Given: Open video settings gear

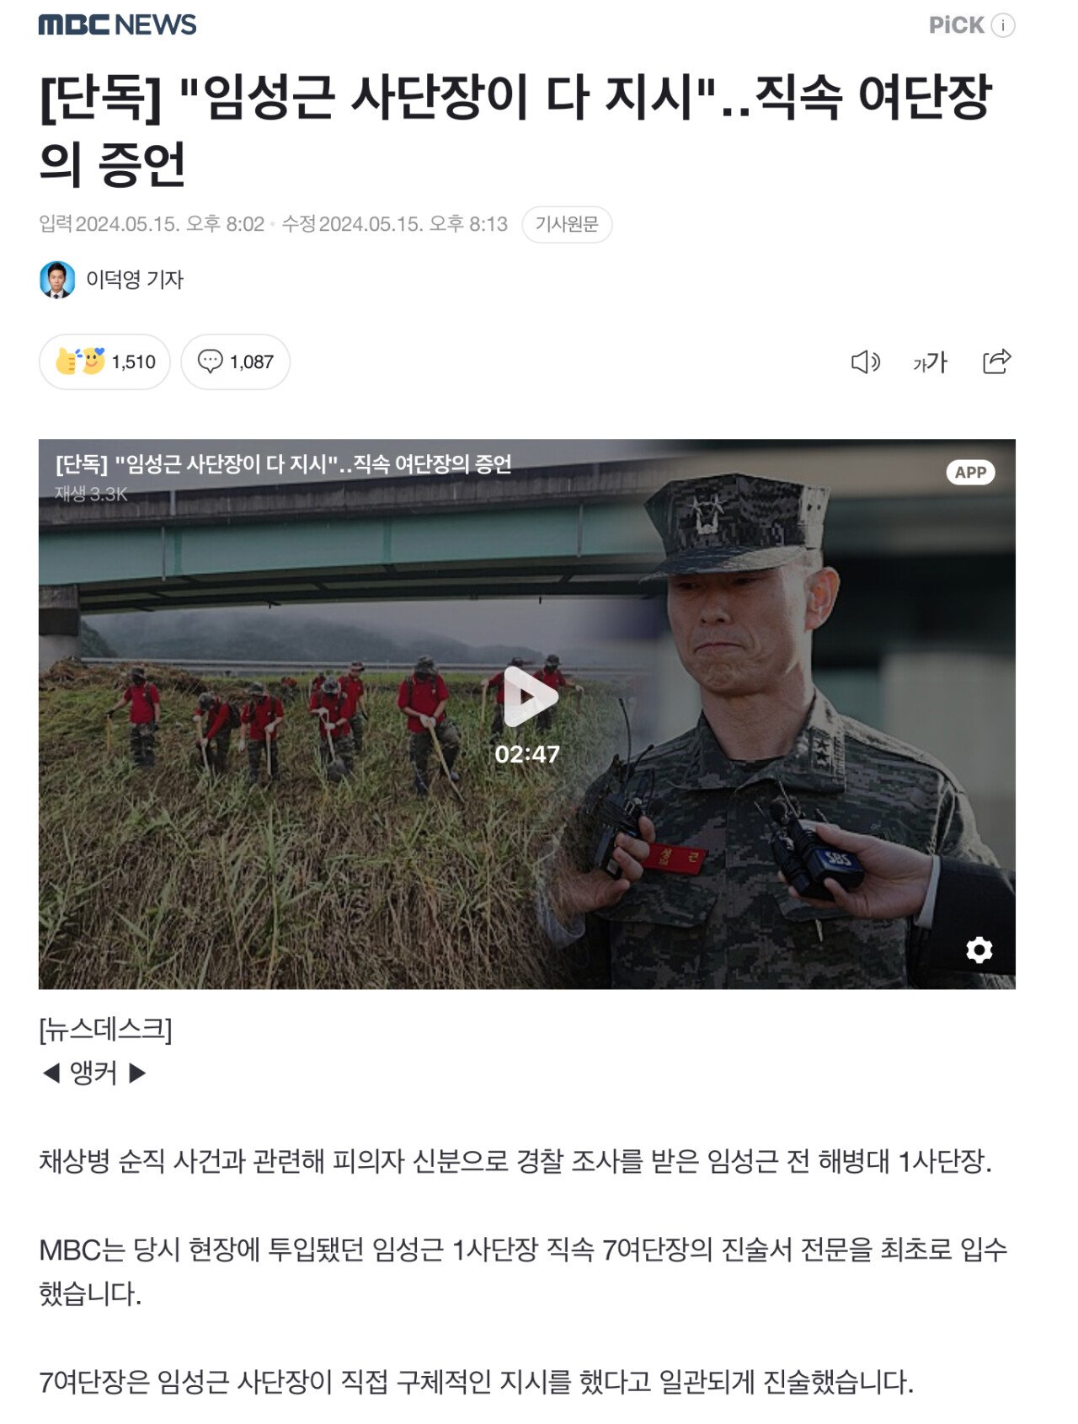Looking at the screenshot, I should coord(979,950).
